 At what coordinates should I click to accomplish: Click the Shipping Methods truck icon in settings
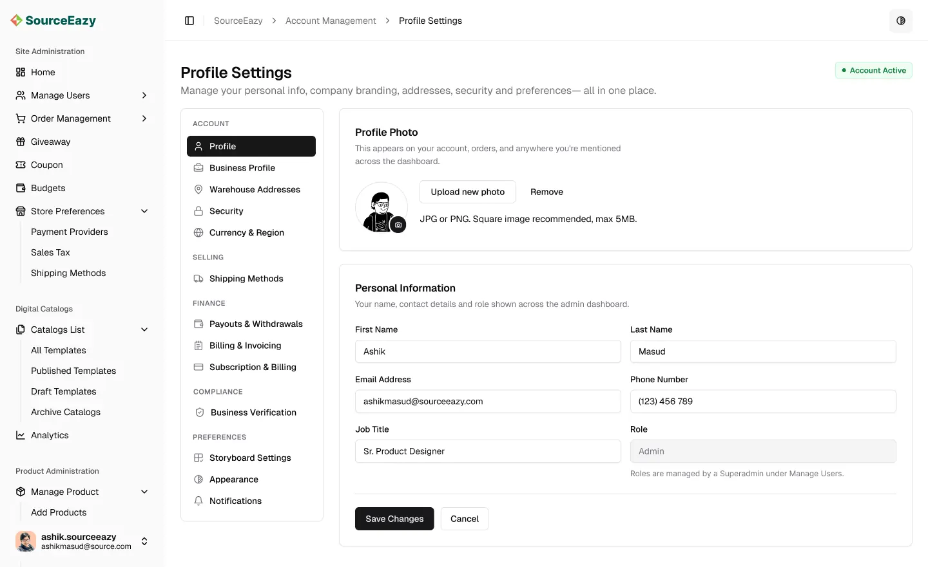pyautogui.click(x=198, y=279)
